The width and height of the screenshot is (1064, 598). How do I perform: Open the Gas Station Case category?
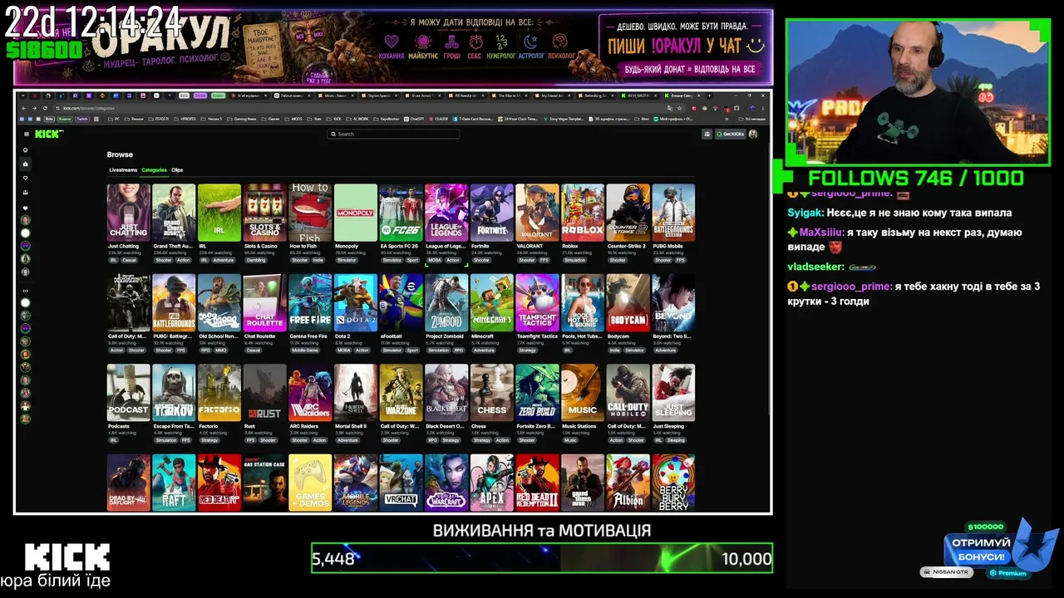(x=264, y=483)
